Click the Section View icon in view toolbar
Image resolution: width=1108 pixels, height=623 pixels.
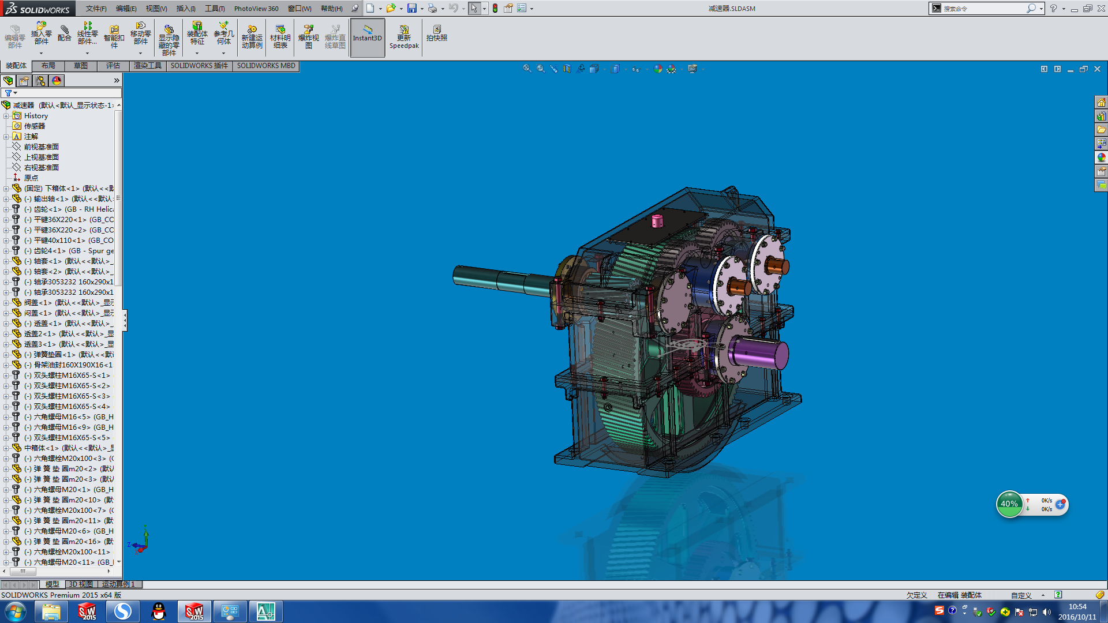point(567,69)
